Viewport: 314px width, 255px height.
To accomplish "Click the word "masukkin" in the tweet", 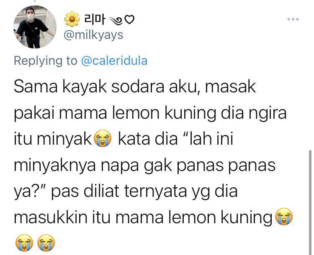I will tap(51, 217).
